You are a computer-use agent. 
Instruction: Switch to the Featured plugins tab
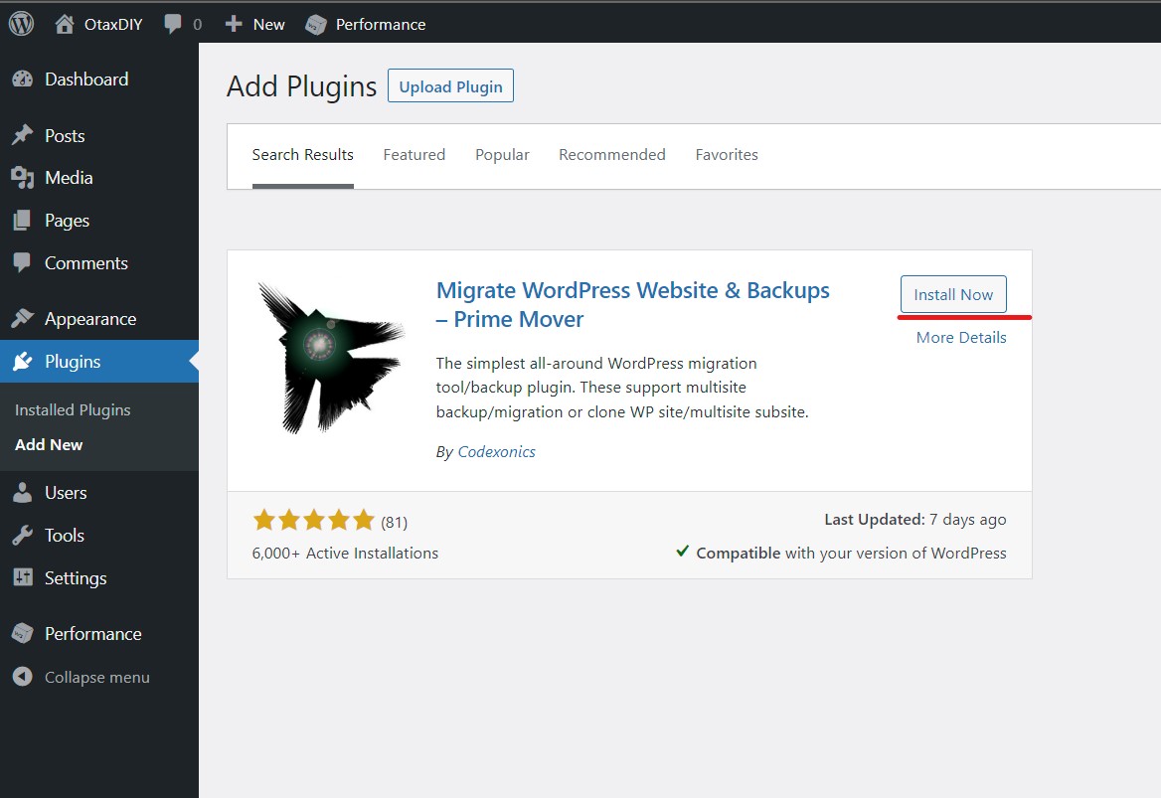click(x=415, y=154)
